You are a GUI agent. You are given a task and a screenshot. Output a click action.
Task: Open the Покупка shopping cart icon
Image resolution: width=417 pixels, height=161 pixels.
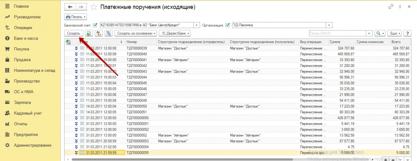click(x=7, y=49)
